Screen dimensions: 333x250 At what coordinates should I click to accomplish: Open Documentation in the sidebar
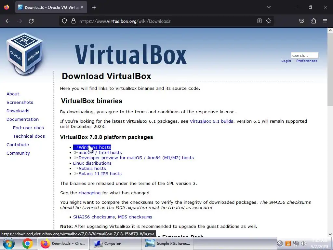pyautogui.click(x=22, y=119)
